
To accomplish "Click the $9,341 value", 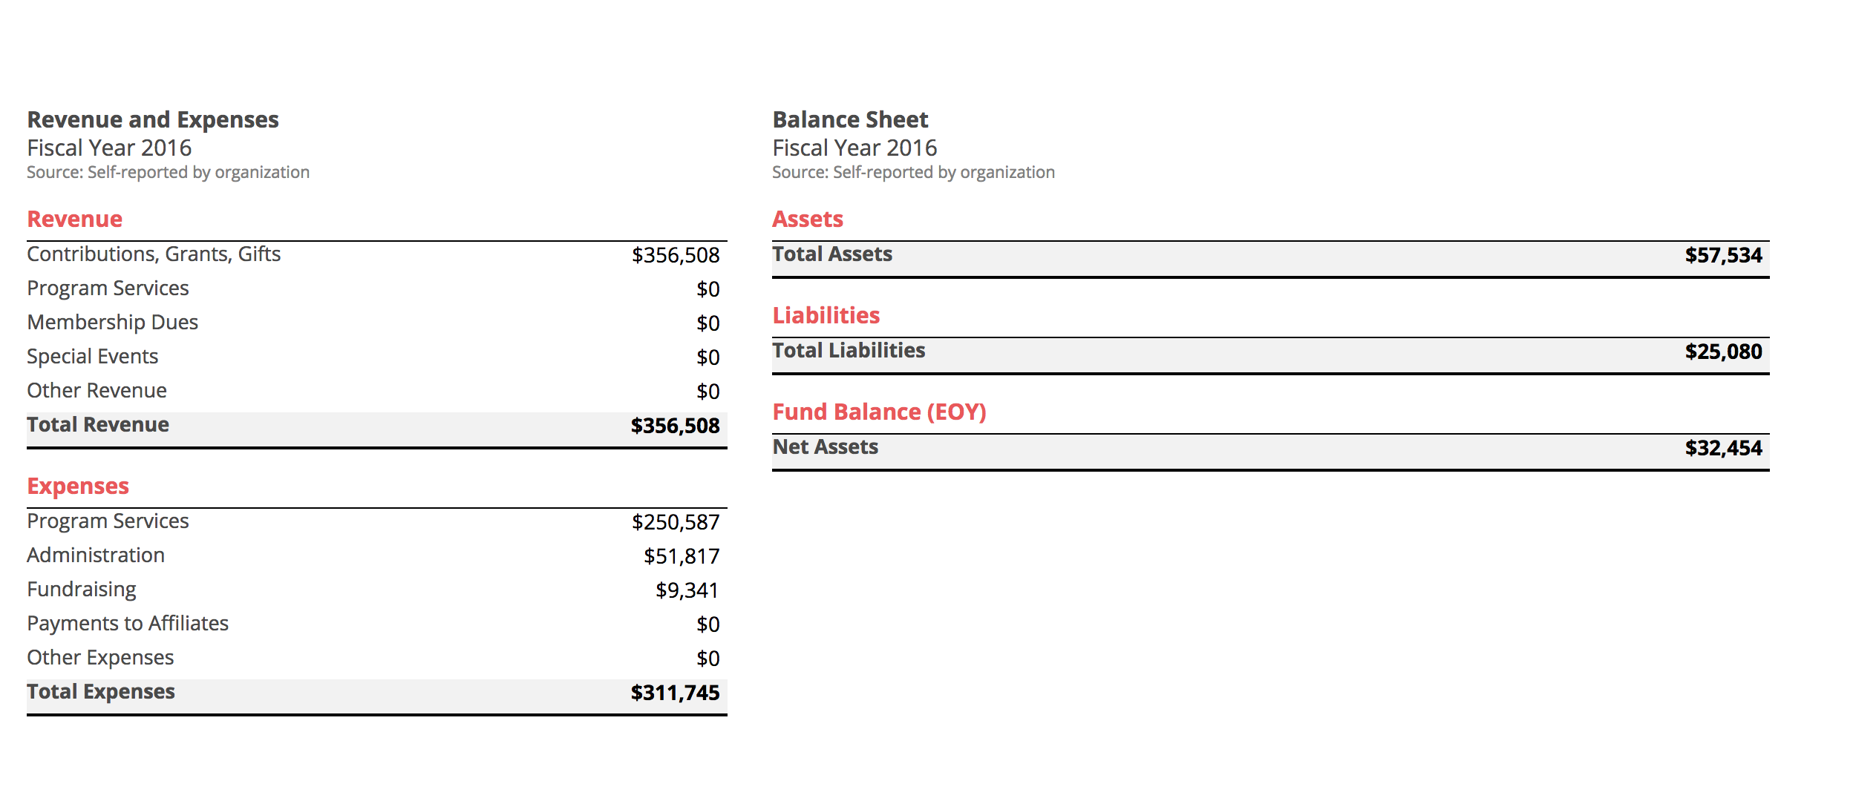I will [687, 590].
